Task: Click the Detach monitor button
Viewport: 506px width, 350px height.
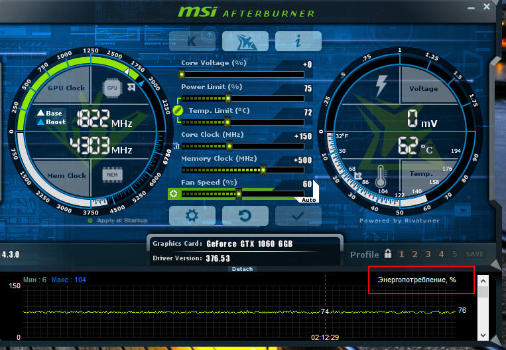Action: click(x=242, y=269)
